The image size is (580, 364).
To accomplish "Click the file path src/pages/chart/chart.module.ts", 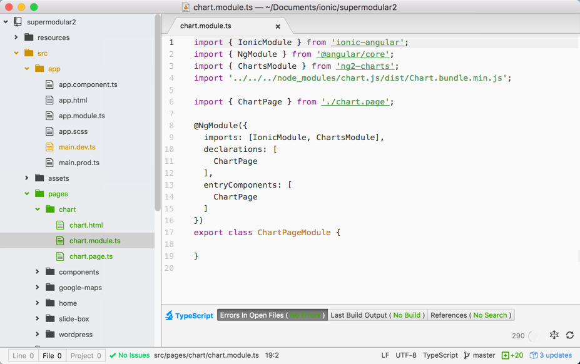I will point(206,355).
